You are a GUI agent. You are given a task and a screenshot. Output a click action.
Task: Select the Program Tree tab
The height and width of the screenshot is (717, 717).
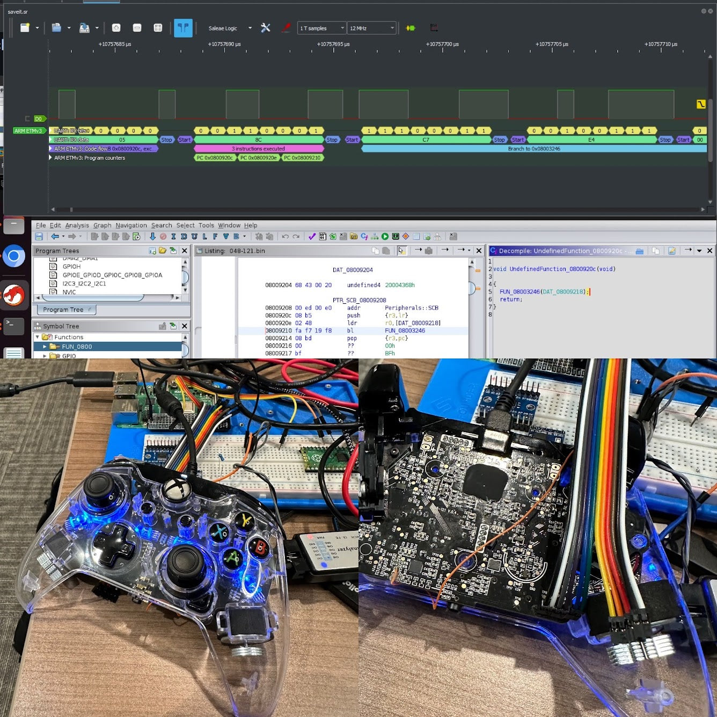(67, 310)
